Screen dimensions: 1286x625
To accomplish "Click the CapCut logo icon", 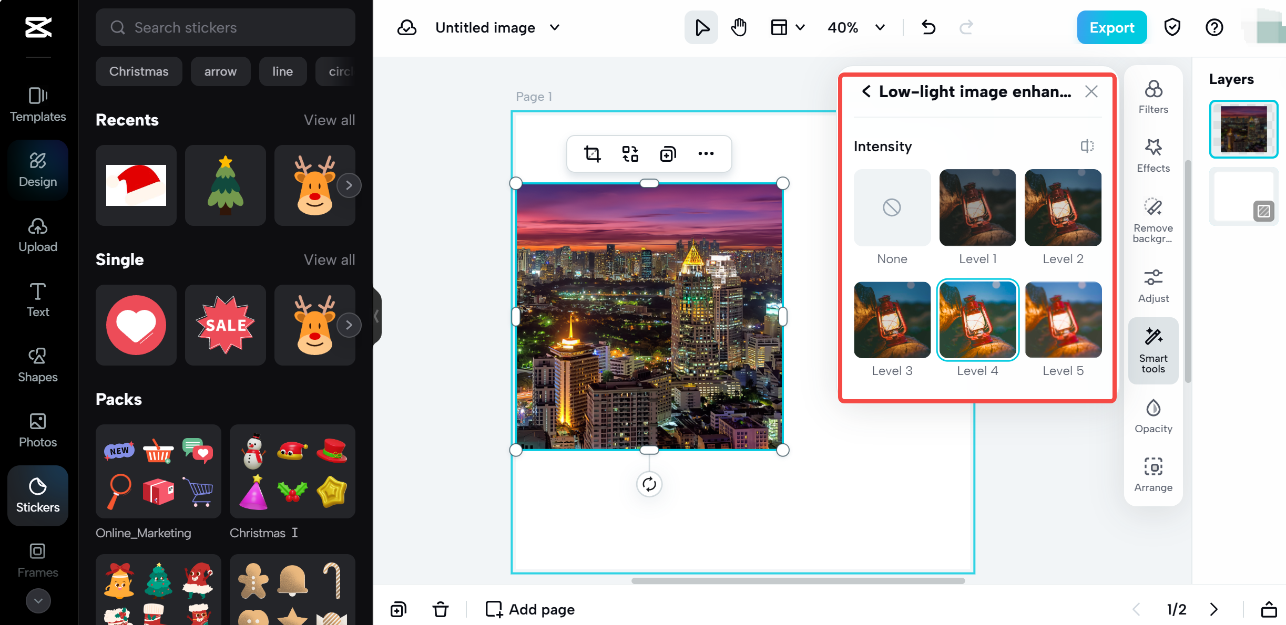I will (x=38, y=27).
